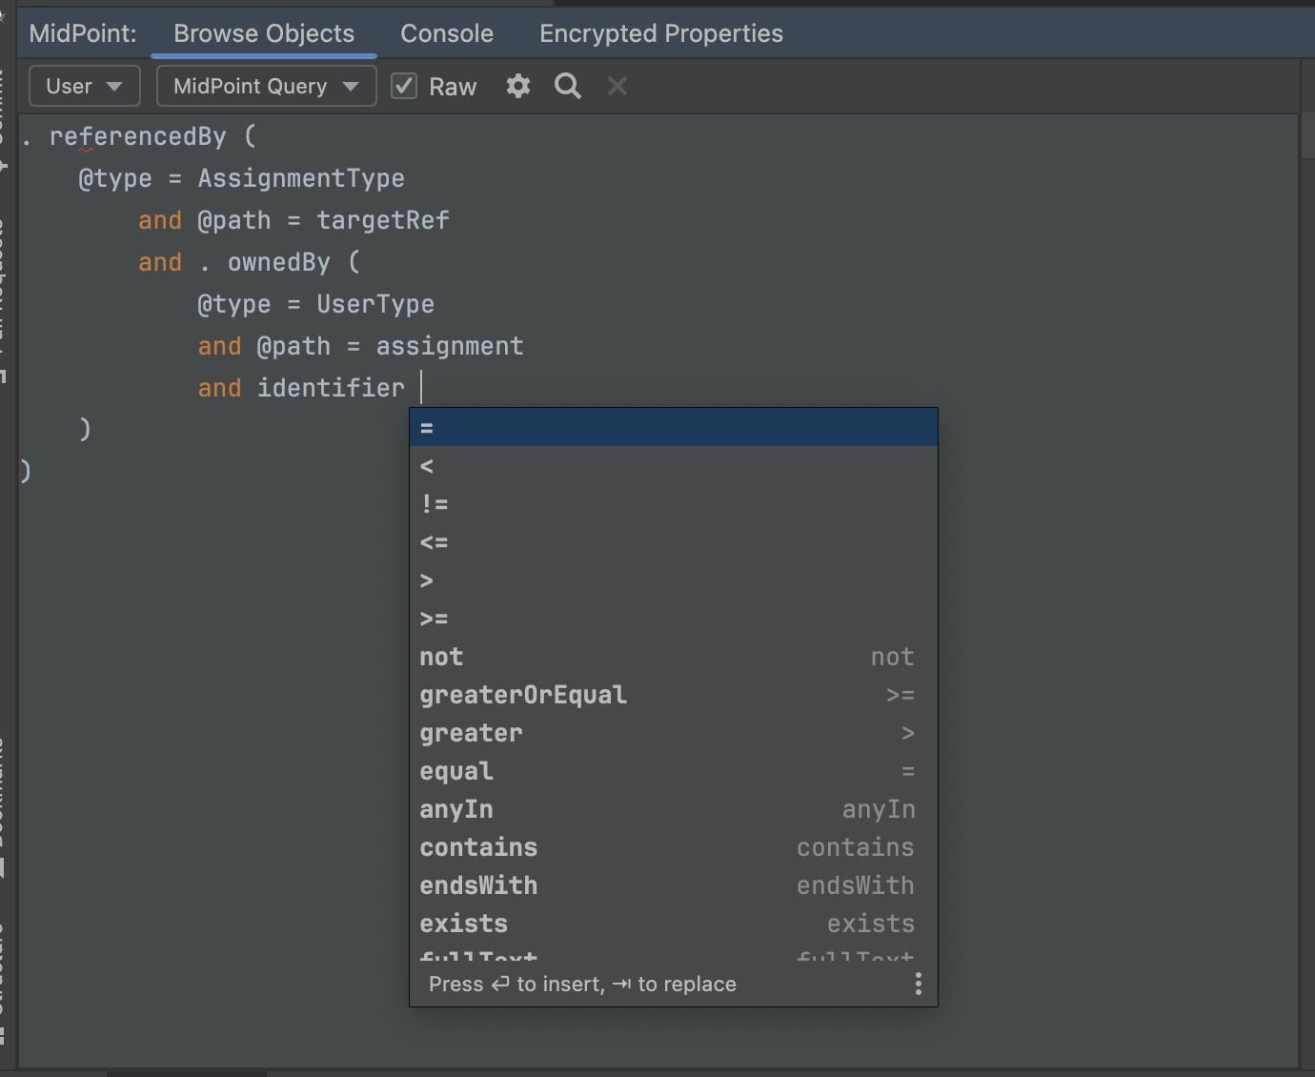Open the Encrypted Properties tab
Viewport: 1315px width, 1077px height.
(x=660, y=32)
